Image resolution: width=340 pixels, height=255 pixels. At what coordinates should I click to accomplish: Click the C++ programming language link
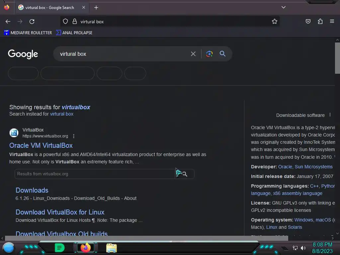314,186
